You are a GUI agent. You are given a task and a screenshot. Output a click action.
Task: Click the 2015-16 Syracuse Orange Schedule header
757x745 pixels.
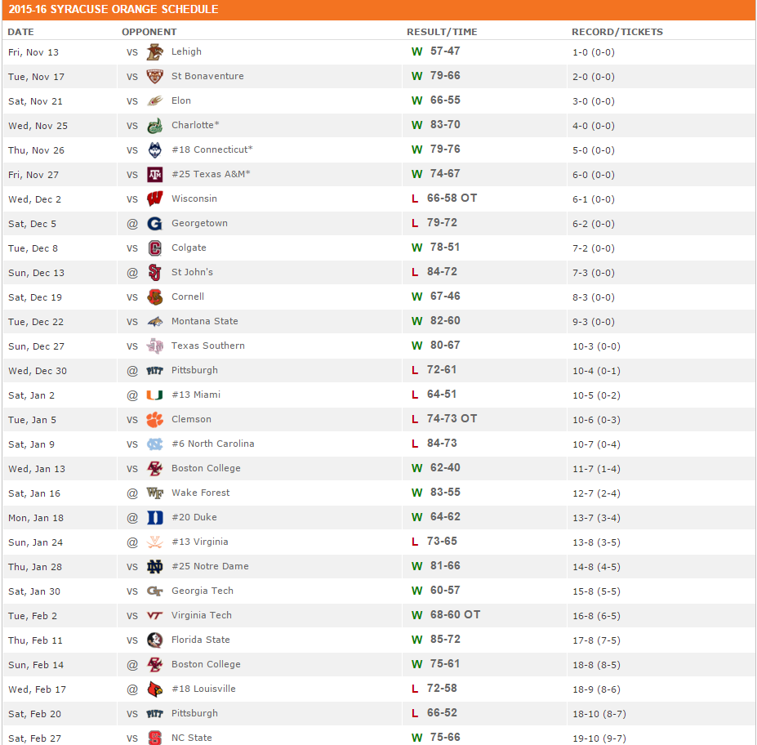(x=114, y=10)
